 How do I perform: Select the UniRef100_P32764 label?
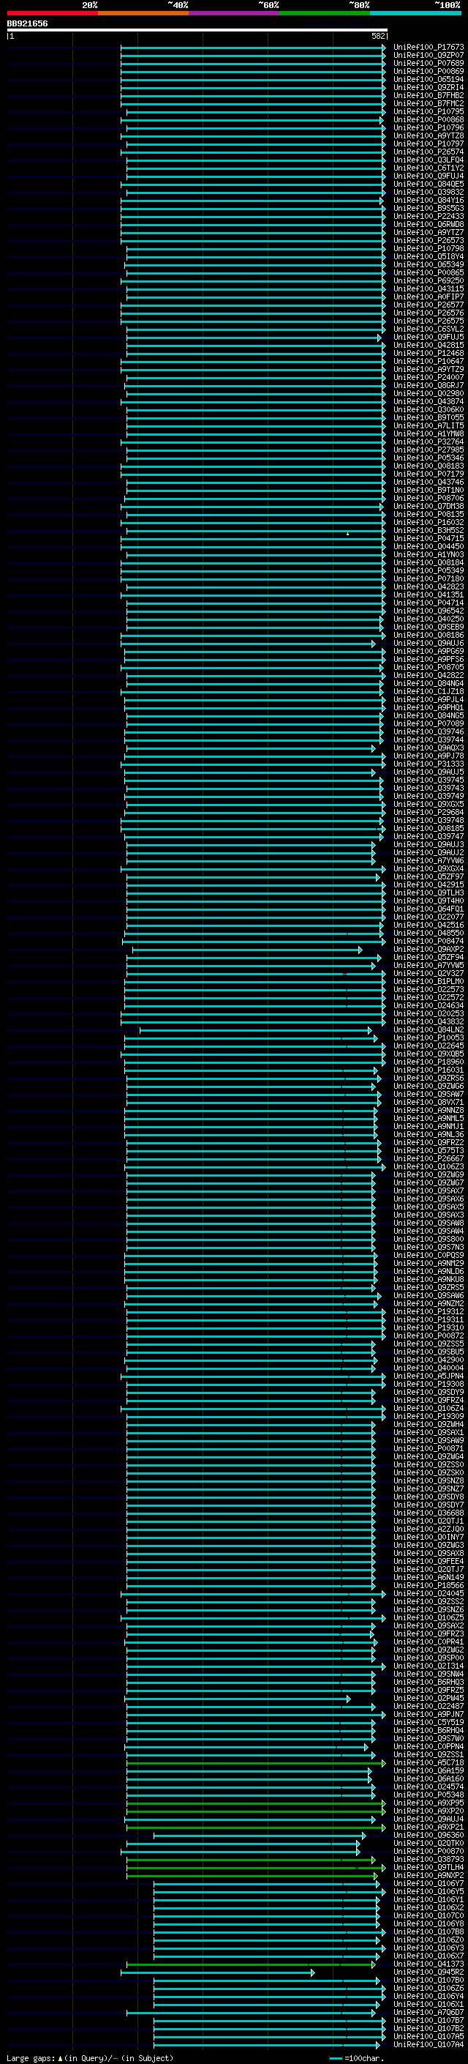(428, 442)
